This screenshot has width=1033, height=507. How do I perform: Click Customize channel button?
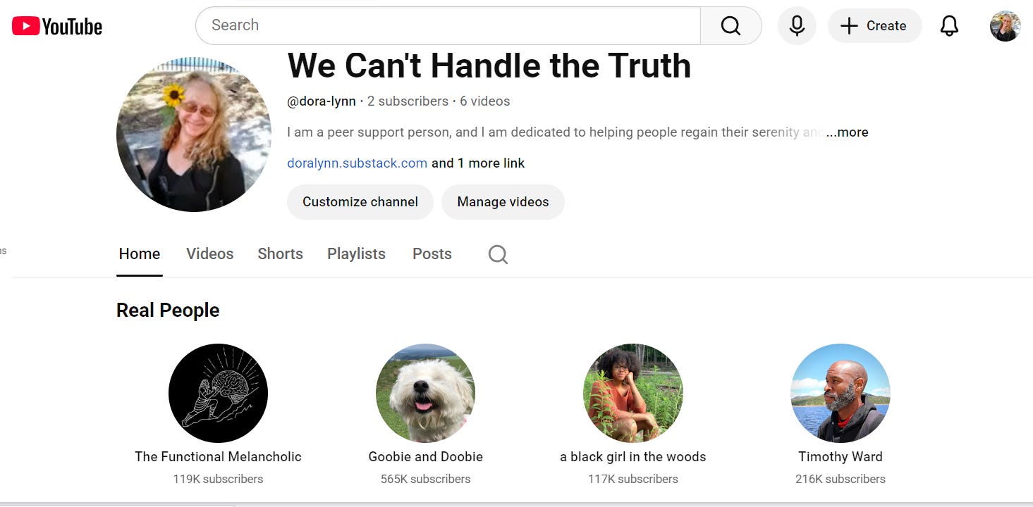[360, 202]
